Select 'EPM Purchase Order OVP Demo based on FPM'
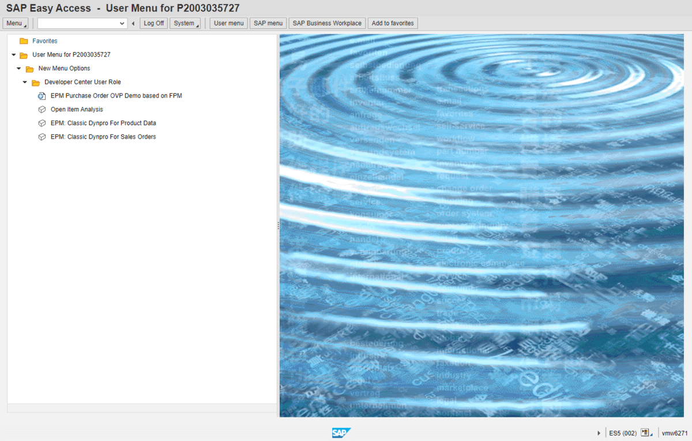This screenshot has width=692, height=441. click(116, 96)
